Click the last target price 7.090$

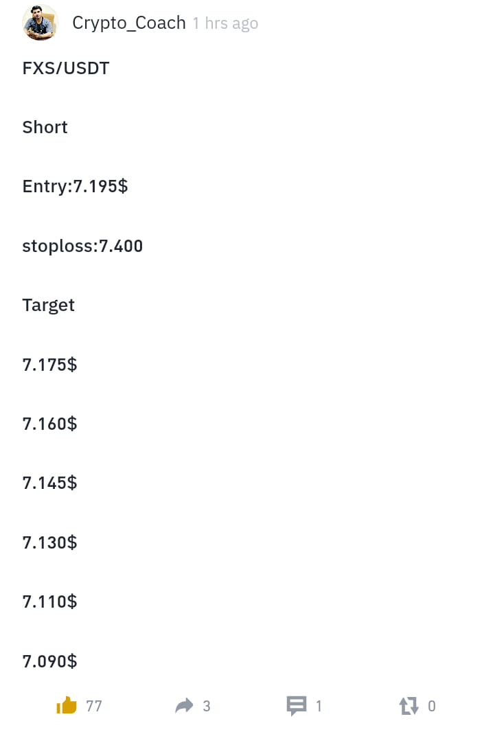click(49, 661)
